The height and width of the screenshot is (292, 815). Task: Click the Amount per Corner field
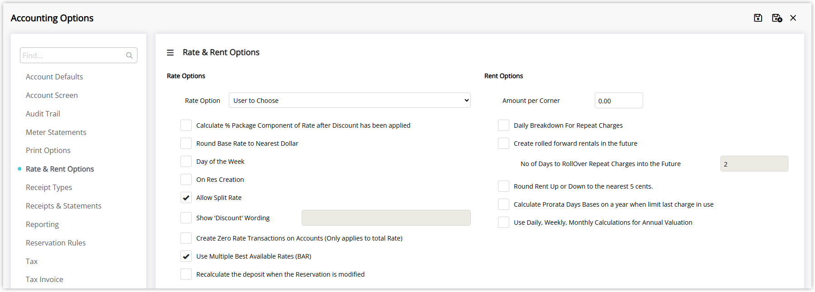(619, 101)
